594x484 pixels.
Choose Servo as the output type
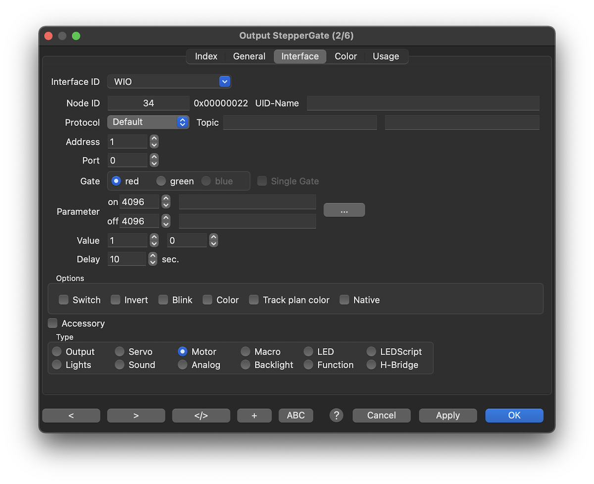click(120, 352)
